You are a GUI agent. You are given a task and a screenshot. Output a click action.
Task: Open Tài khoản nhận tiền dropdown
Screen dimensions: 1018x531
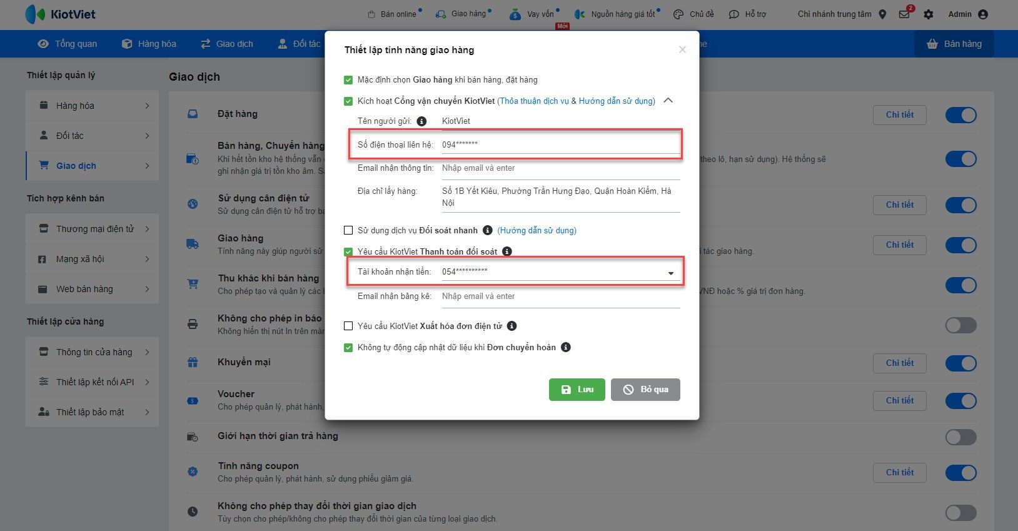(x=670, y=273)
